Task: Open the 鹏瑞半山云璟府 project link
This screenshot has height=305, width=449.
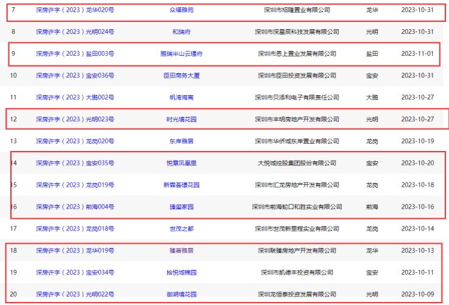Action: [181, 54]
